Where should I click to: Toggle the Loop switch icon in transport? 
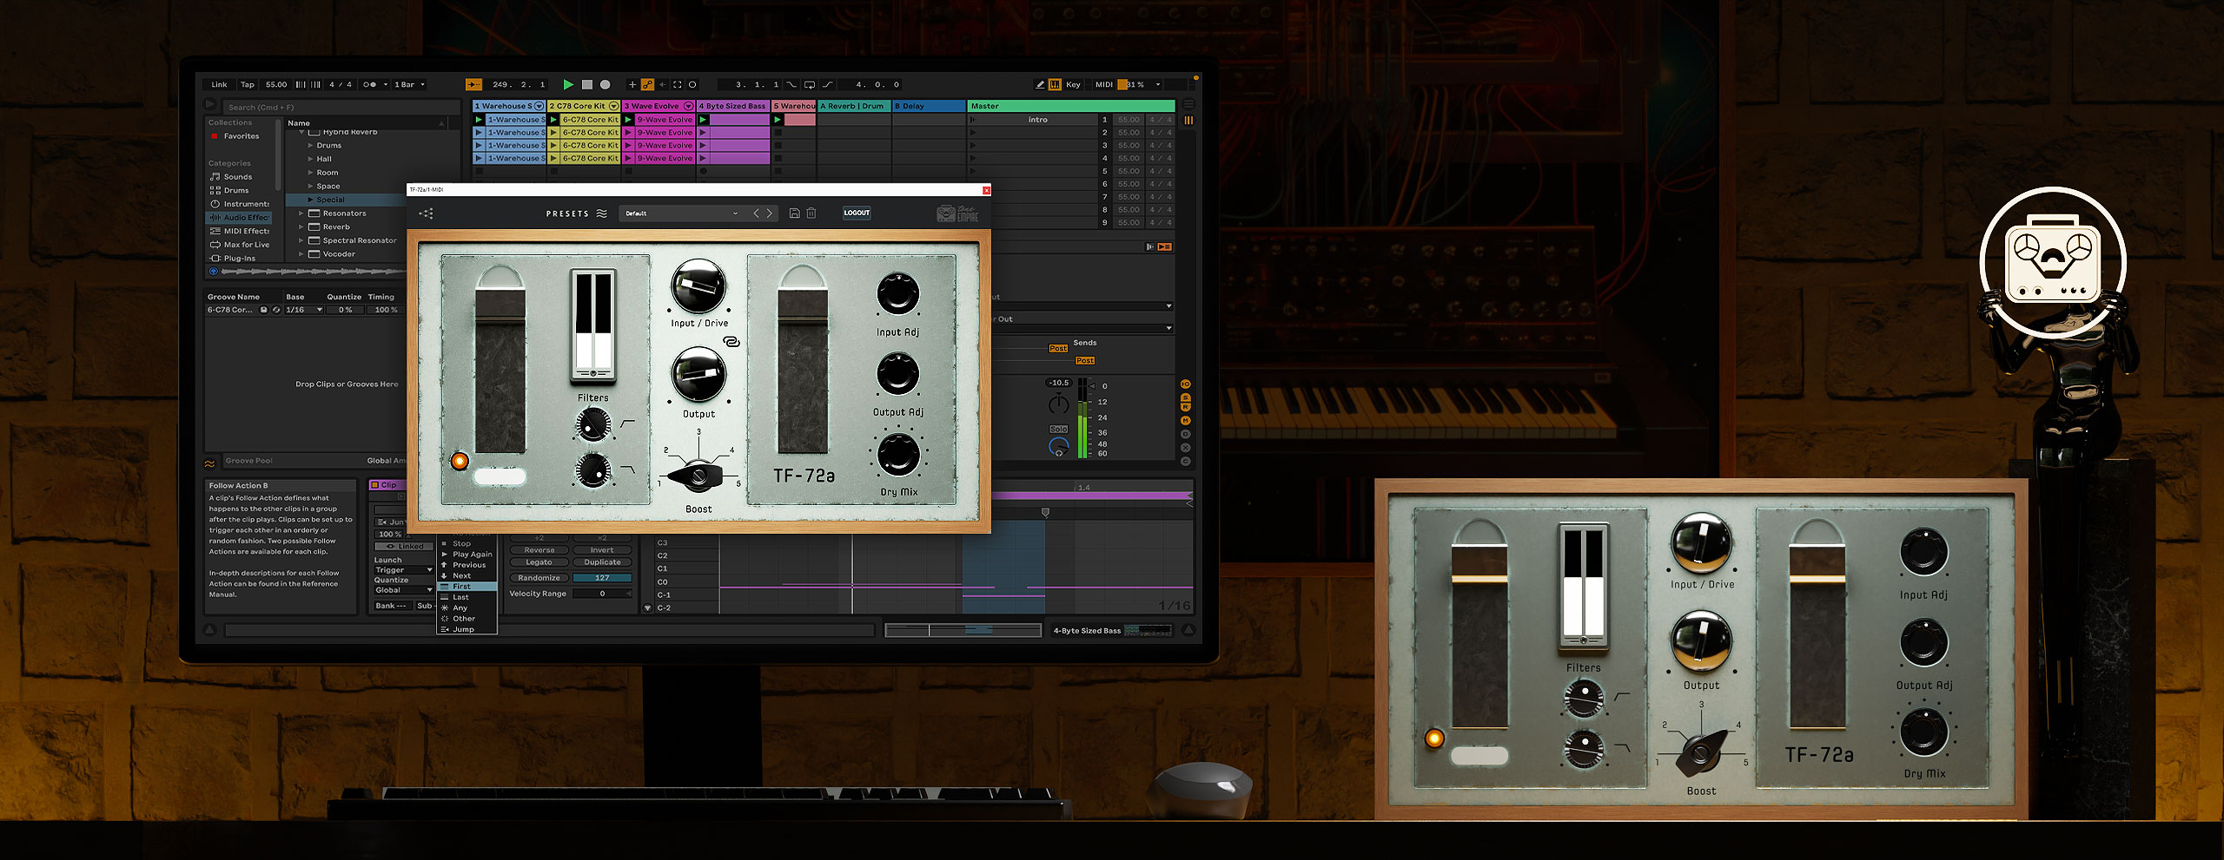click(x=810, y=84)
